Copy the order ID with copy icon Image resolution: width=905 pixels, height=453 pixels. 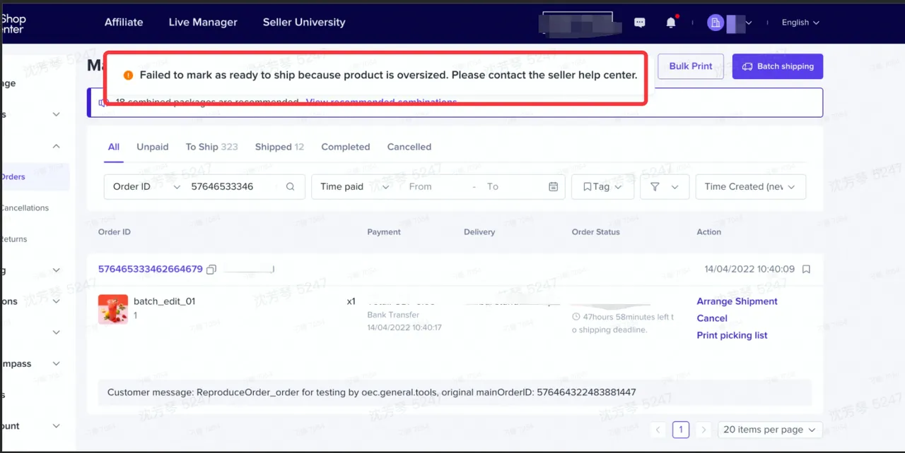point(211,270)
